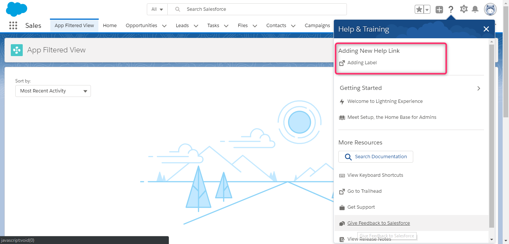Select the App Filtered View tab
This screenshot has height=244, width=509.
pos(74,26)
